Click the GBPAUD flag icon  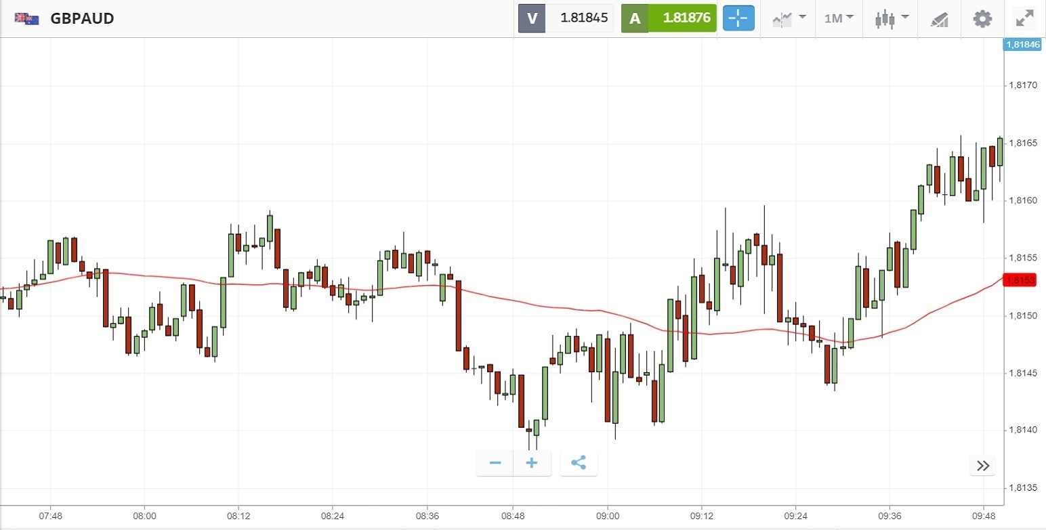[27, 18]
